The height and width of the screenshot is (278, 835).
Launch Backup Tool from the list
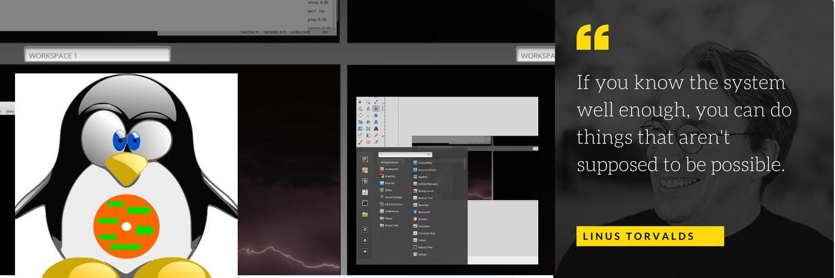click(424, 198)
